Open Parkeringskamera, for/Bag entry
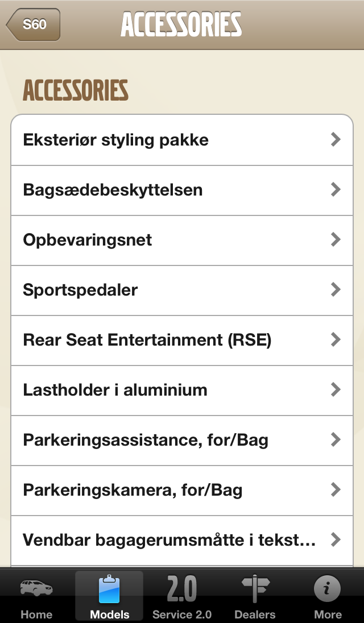Viewport: 364px width, 623px height. (133, 490)
